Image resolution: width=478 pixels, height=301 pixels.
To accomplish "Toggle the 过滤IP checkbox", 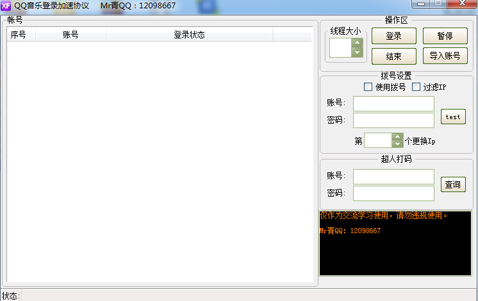I will click(416, 87).
